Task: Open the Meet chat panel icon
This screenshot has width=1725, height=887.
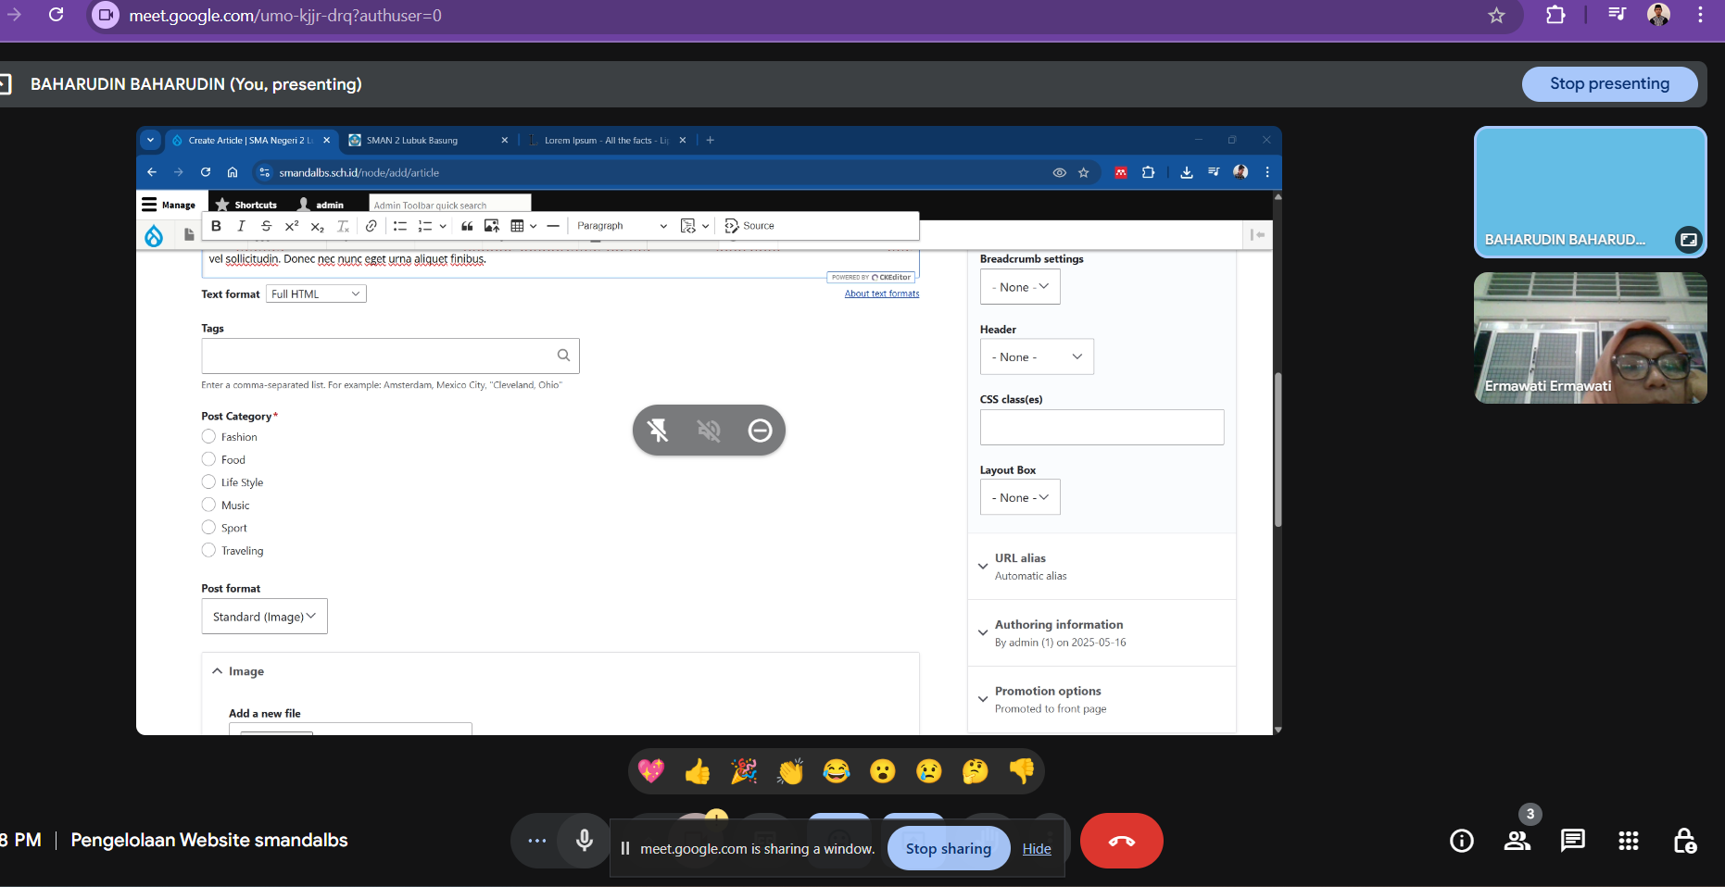Action: [x=1572, y=841]
